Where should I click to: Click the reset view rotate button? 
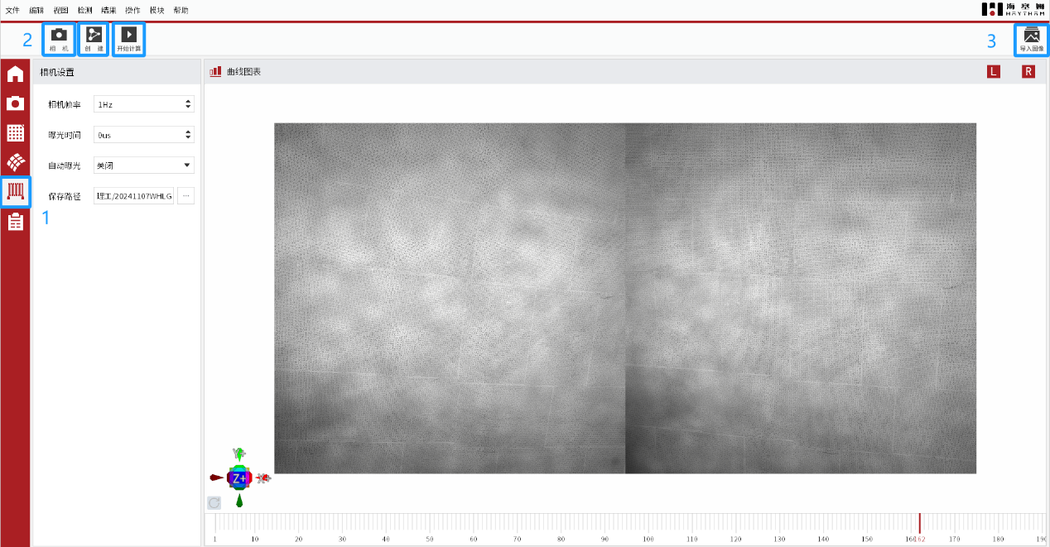click(x=214, y=502)
